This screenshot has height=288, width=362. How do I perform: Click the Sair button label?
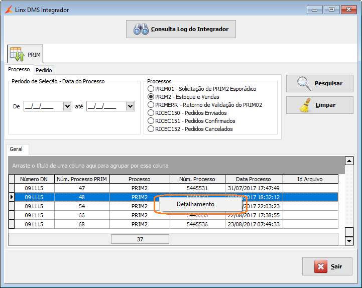point(336,266)
